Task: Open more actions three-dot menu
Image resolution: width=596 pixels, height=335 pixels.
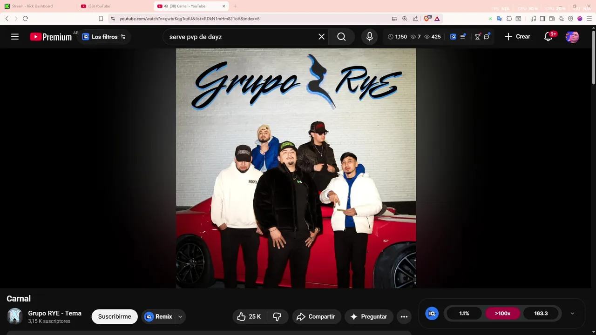Action: (x=404, y=316)
